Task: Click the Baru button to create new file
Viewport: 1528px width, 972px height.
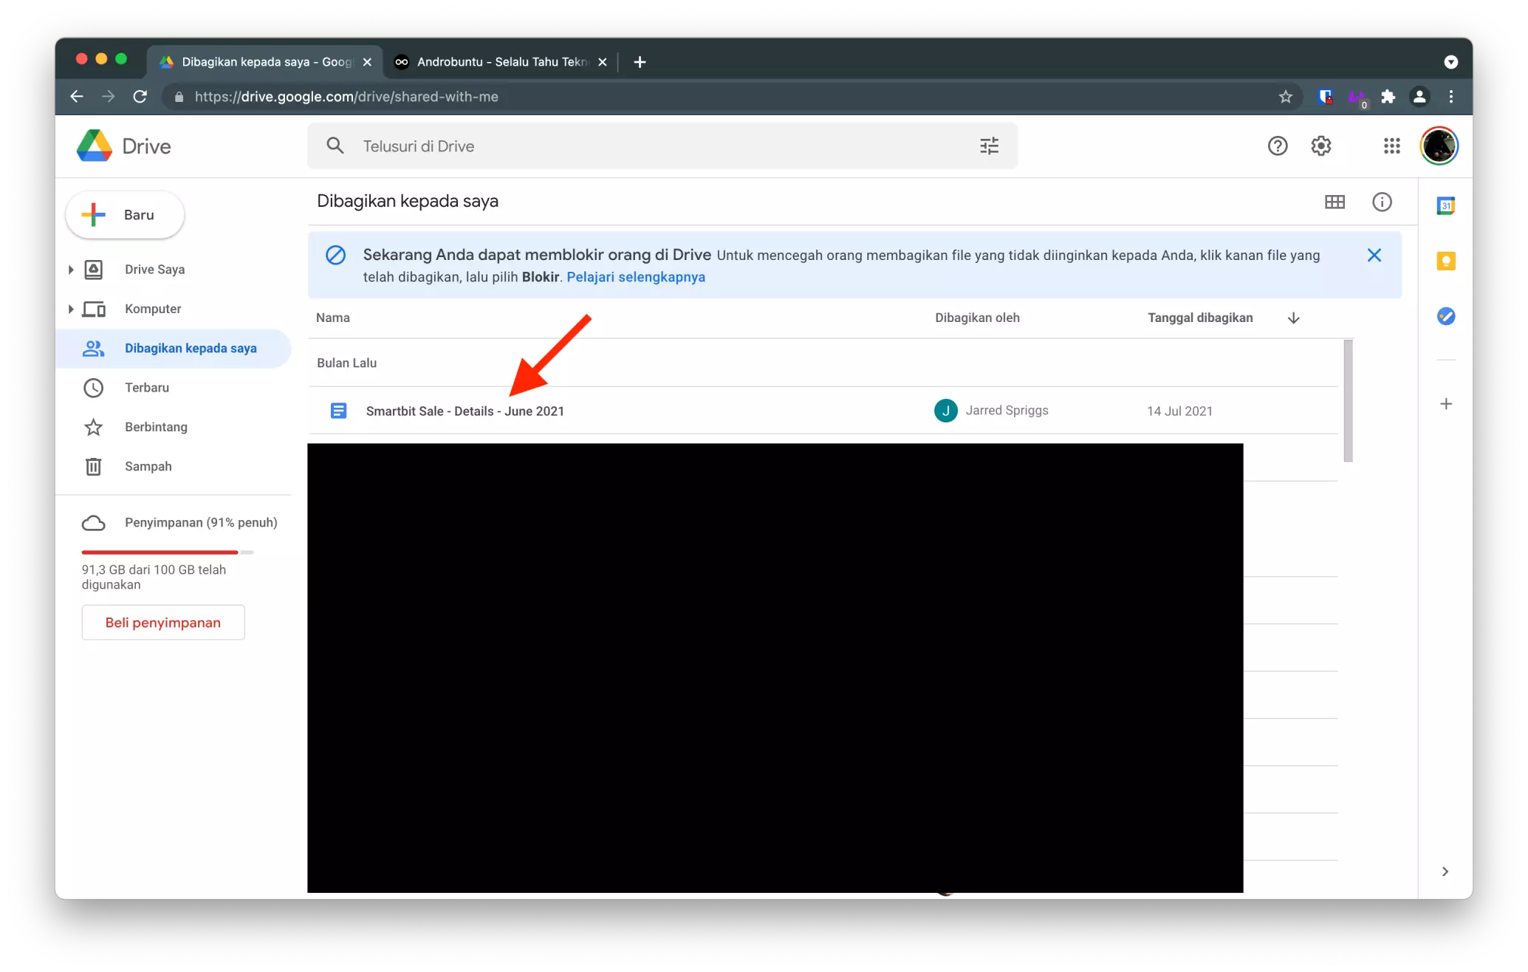Action: pyautogui.click(x=124, y=214)
